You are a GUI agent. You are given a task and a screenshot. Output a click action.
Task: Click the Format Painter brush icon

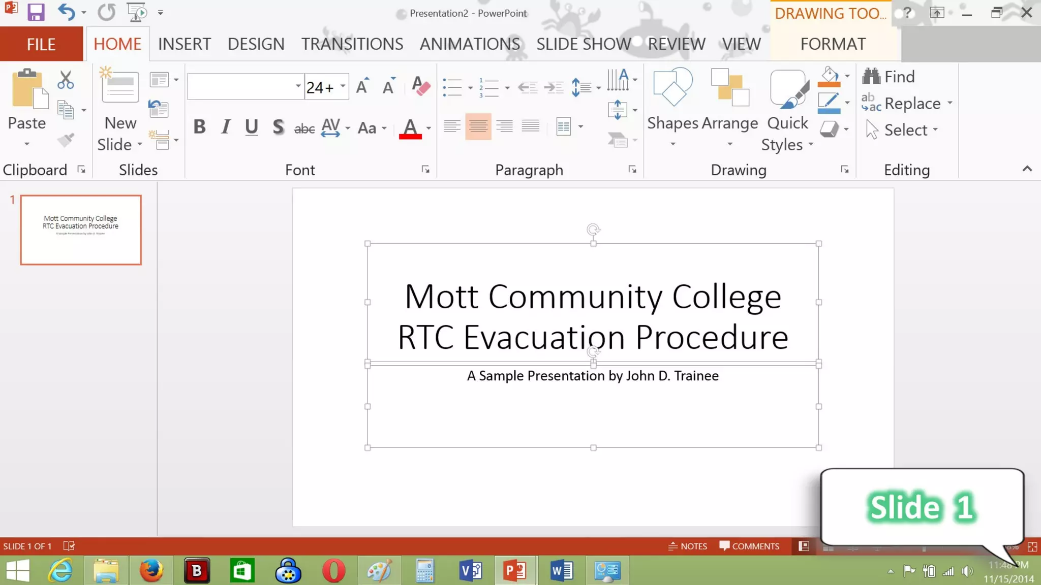66,140
